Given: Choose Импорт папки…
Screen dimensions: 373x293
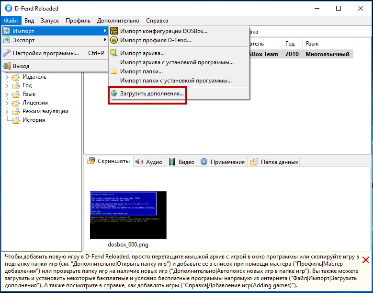Looking at the screenshot, I should tap(179, 71).
